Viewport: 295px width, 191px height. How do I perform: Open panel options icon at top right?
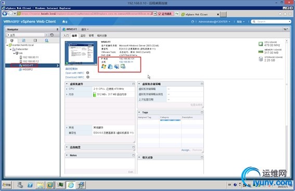coord(286,29)
